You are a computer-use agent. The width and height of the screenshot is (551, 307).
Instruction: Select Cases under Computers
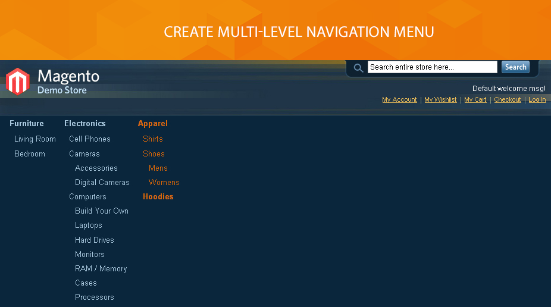click(86, 283)
